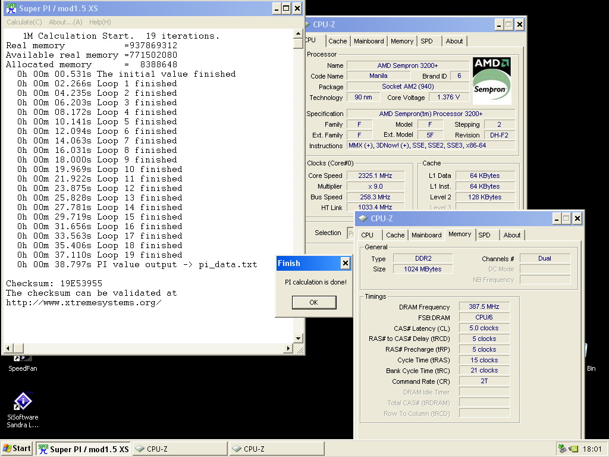Image resolution: width=609 pixels, height=457 pixels.
Task: Close the Finish dialog
Action: (345, 263)
